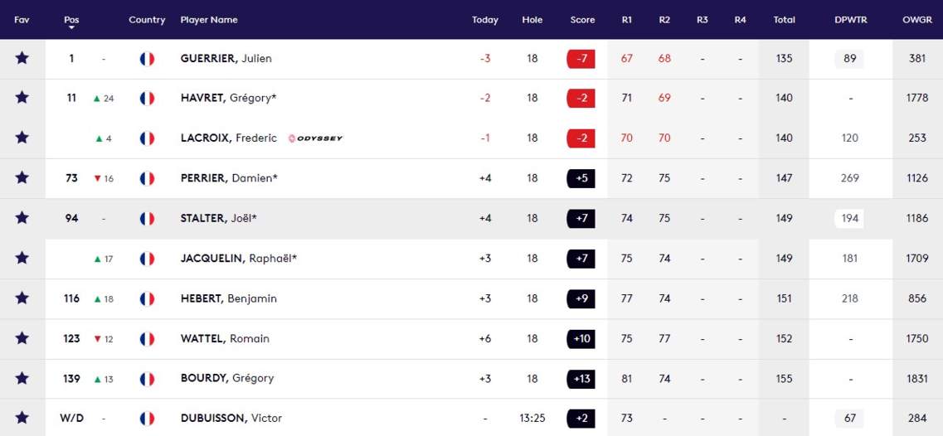
Task: Click the Odyssey sponsor logo beside Lacroix
Action: click(315, 138)
